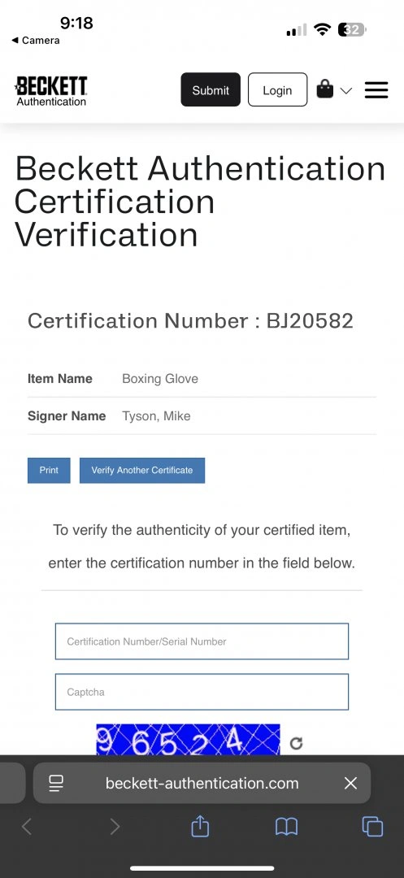Stop loading with the X in the address bar

pos(351,783)
